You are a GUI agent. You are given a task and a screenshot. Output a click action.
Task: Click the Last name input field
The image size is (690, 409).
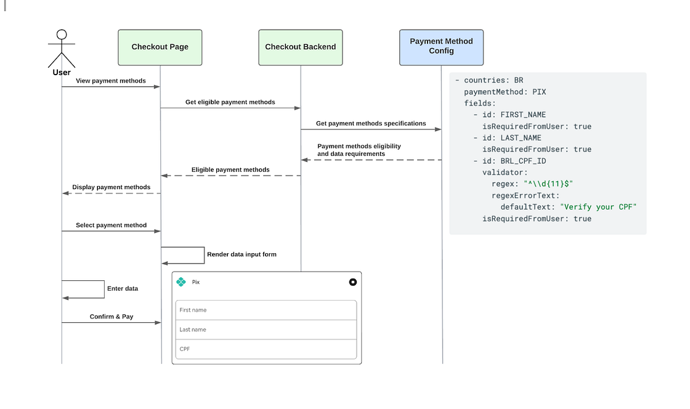pos(266,330)
